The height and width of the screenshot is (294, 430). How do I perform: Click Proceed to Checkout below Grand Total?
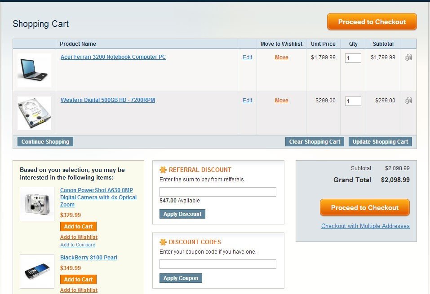(365, 207)
